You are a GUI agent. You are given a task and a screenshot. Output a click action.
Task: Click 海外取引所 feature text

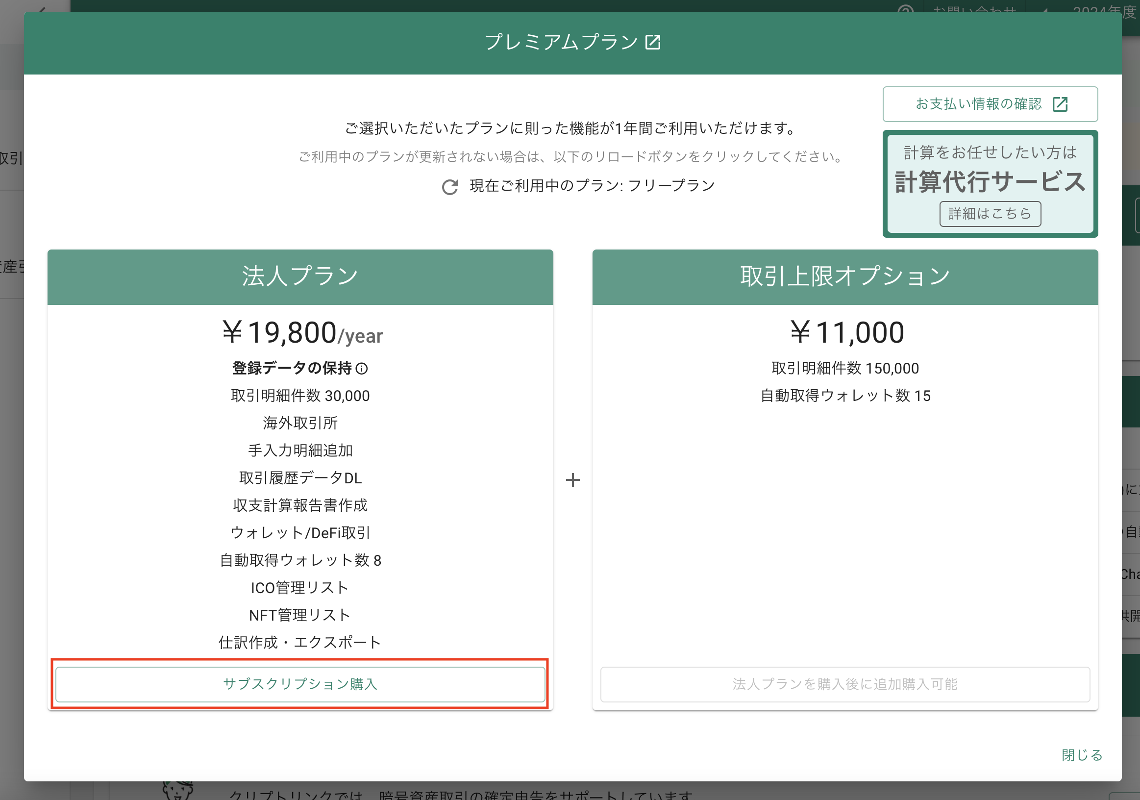click(300, 423)
